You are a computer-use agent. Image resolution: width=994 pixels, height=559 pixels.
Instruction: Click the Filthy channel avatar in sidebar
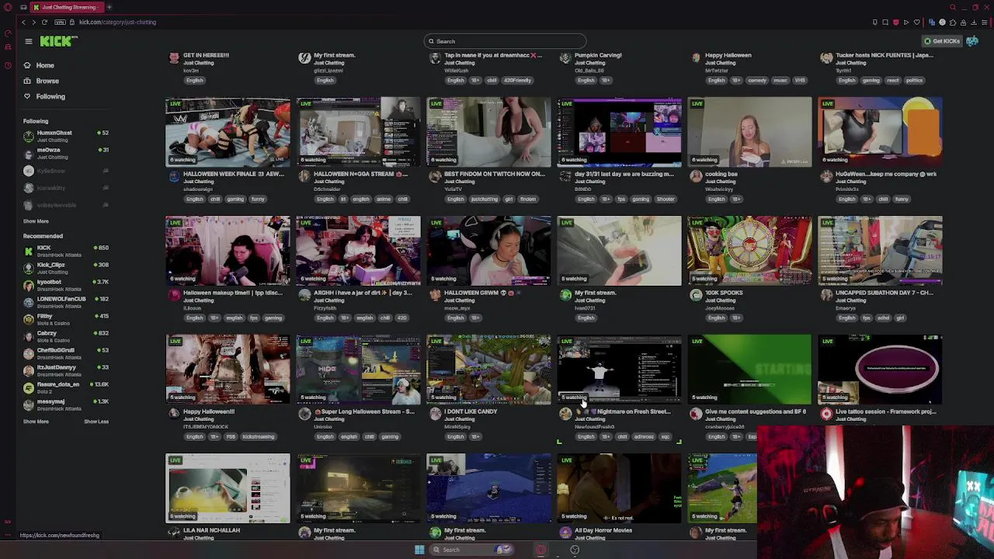coord(29,319)
